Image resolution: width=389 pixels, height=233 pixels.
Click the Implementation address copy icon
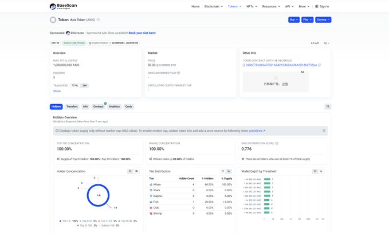click(x=111, y=43)
